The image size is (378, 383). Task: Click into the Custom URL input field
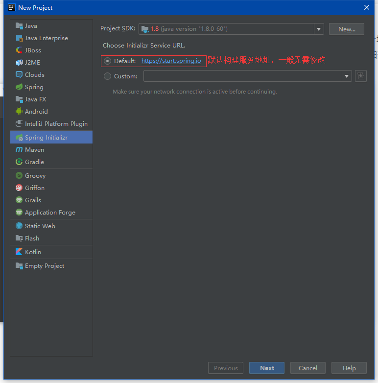click(243, 76)
